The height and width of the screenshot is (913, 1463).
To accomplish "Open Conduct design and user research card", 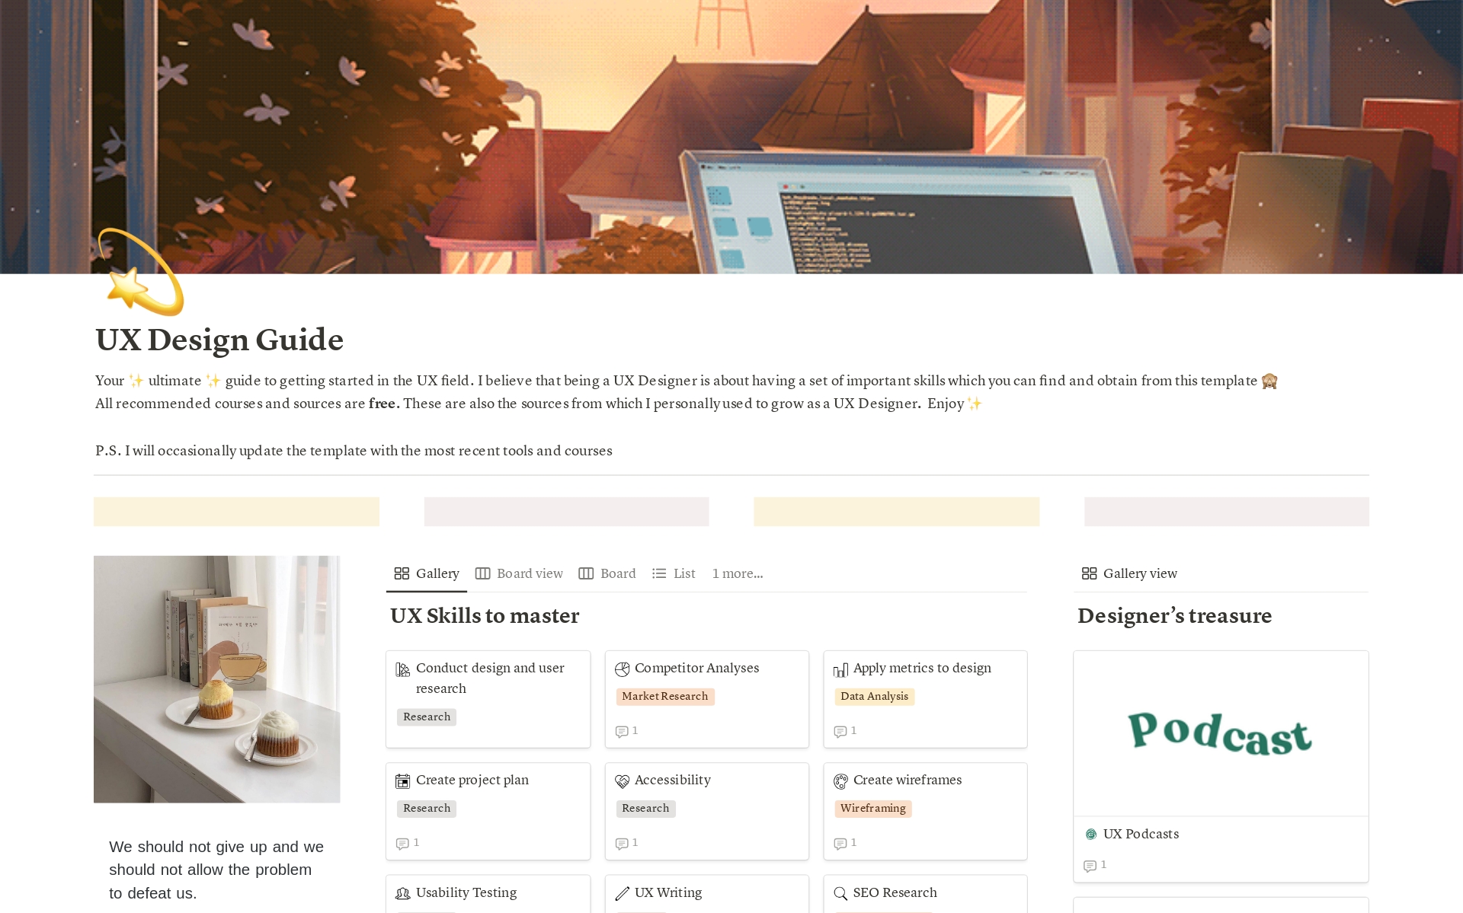I will (x=490, y=678).
